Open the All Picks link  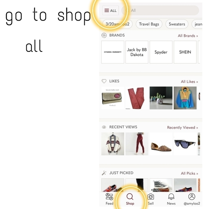[190, 173]
